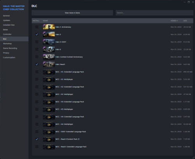Viewport: 195px width, 159px height.
Task: Open the Betas section
Action: point(14,30)
